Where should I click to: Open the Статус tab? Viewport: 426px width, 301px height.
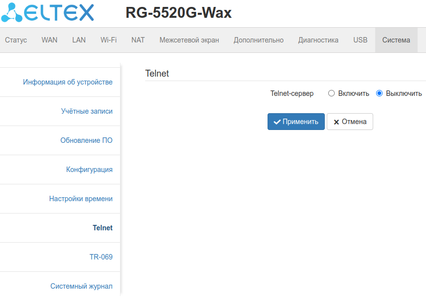pos(16,40)
